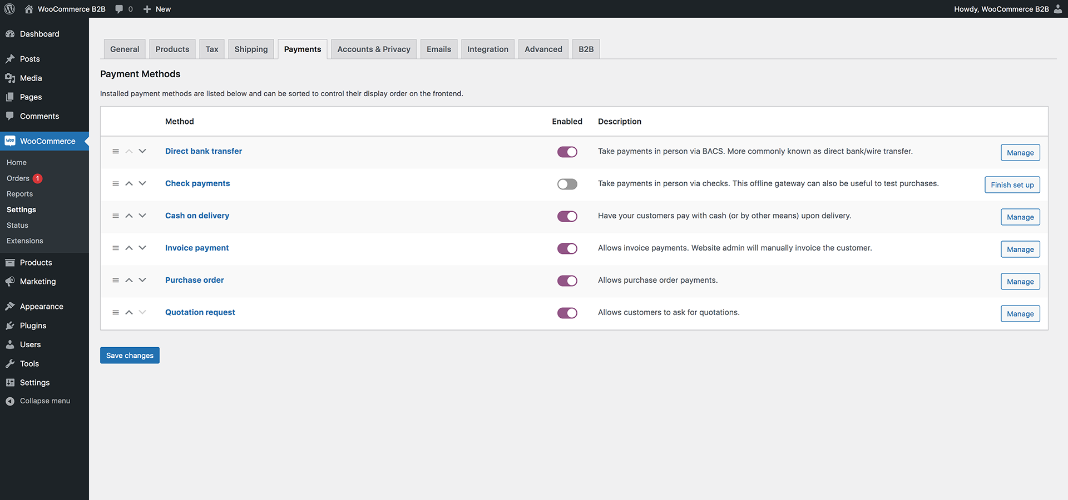
Task: Grab the drag handle beside Direct bank transfer
Action: 116,151
